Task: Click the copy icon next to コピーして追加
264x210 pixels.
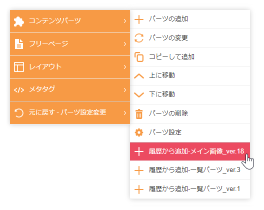Action: pyautogui.click(x=139, y=57)
